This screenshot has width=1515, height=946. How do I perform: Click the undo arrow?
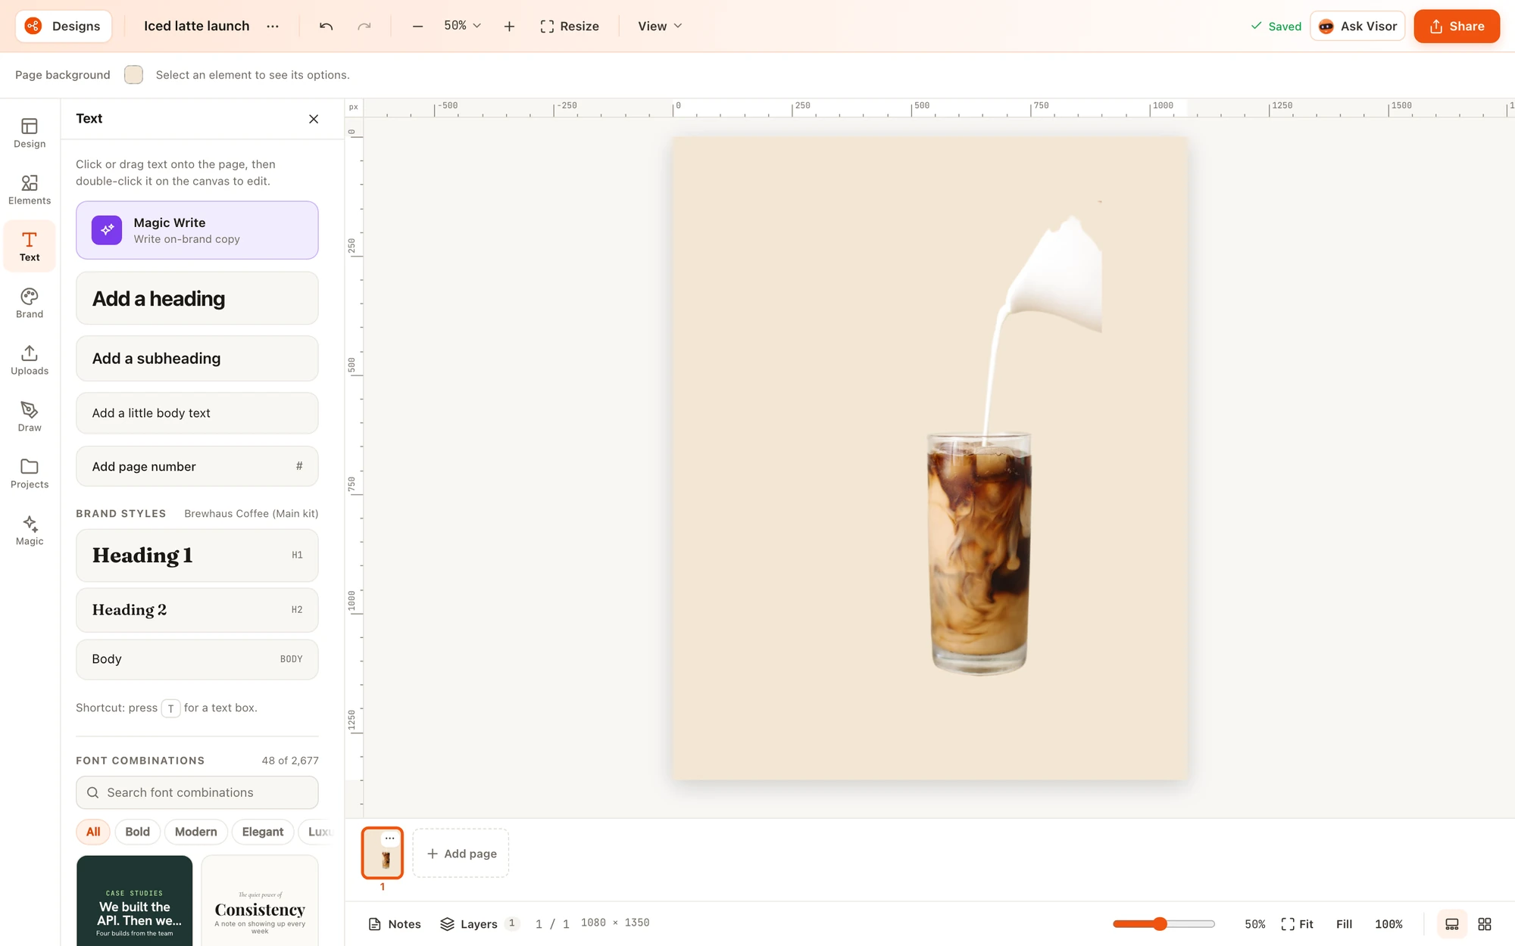[326, 26]
